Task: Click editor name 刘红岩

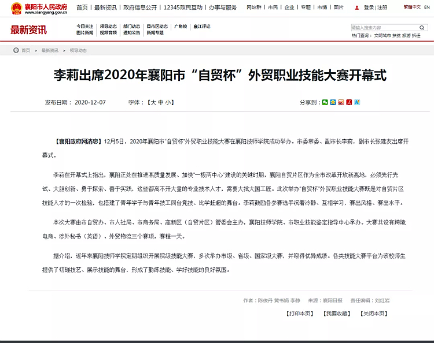Action: (382, 300)
